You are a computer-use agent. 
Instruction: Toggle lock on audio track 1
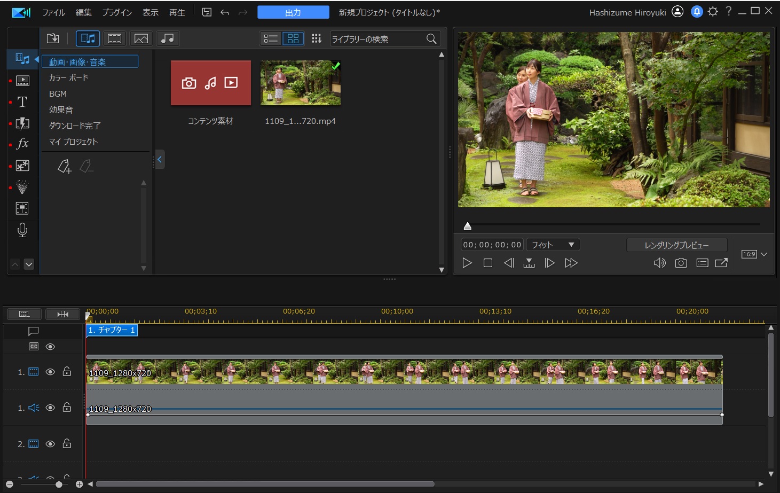pyautogui.click(x=67, y=408)
